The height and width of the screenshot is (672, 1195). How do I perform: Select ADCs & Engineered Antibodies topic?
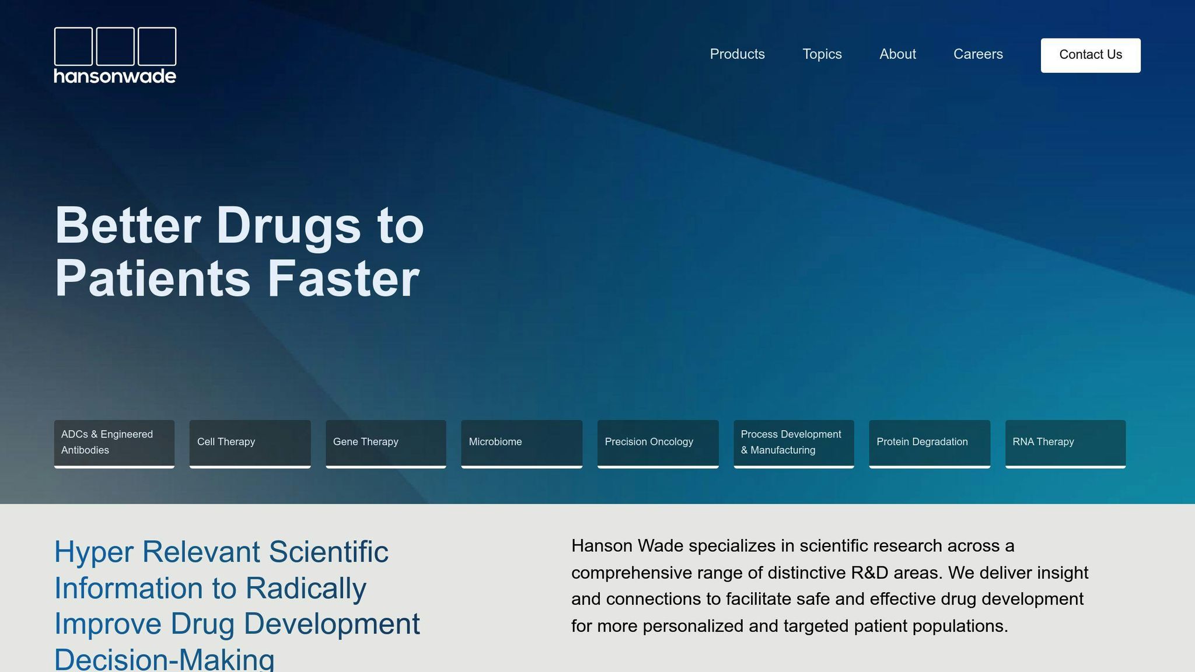point(114,444)
